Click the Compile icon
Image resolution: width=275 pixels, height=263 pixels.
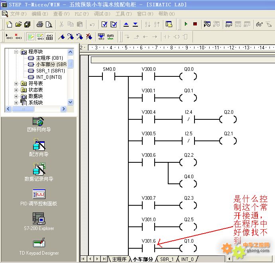104,24
